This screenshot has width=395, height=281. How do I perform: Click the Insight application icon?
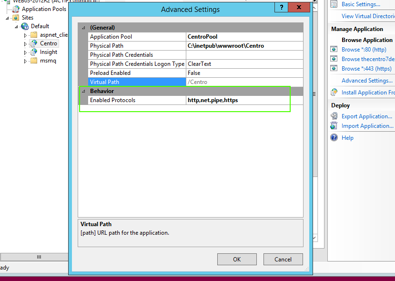tap(34, 52)
